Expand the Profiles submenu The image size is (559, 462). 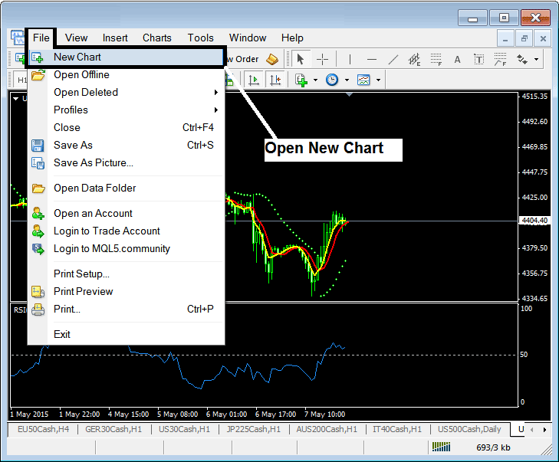[x=127, y=110]
